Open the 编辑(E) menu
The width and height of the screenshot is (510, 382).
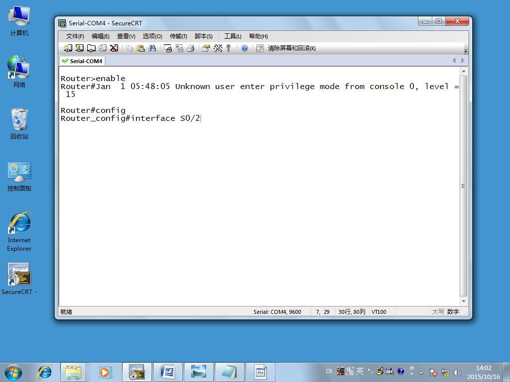(100, 36)
